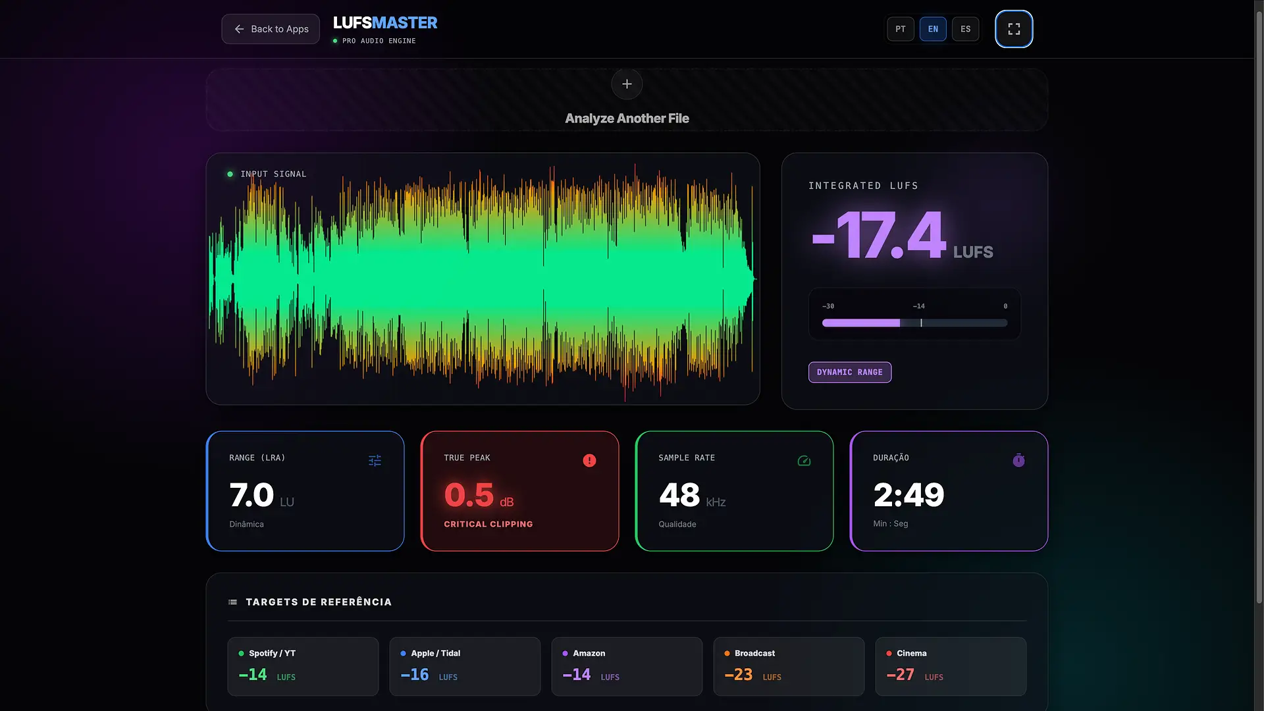Click the back arrow icon
Viewport: 1264px width, 711px height.
(239, 29)
